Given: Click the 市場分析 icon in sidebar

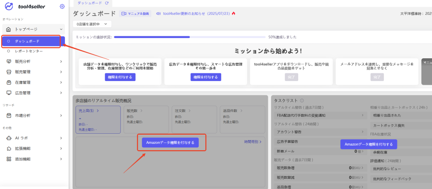Looking at the screenshot, I should click(x=9, y=116).
